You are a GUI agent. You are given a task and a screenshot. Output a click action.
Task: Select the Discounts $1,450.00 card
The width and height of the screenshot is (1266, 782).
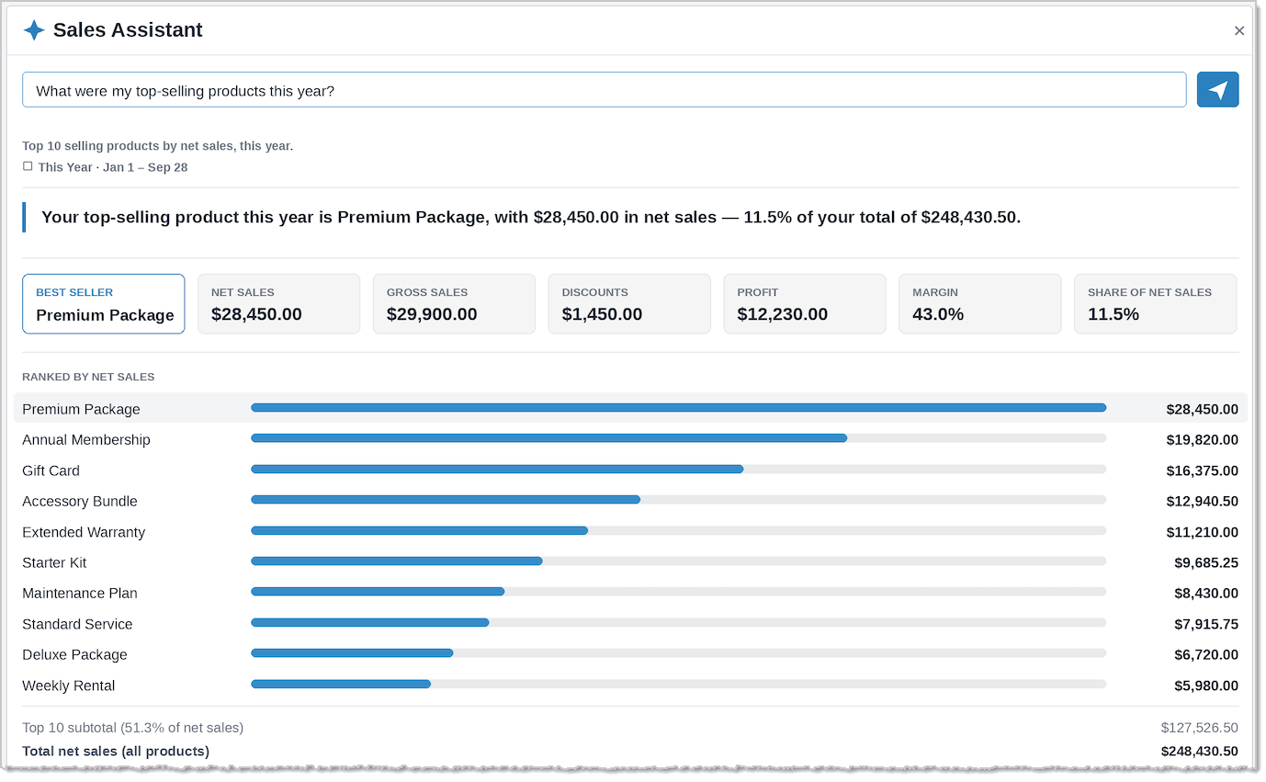click(x=629, y=304)
